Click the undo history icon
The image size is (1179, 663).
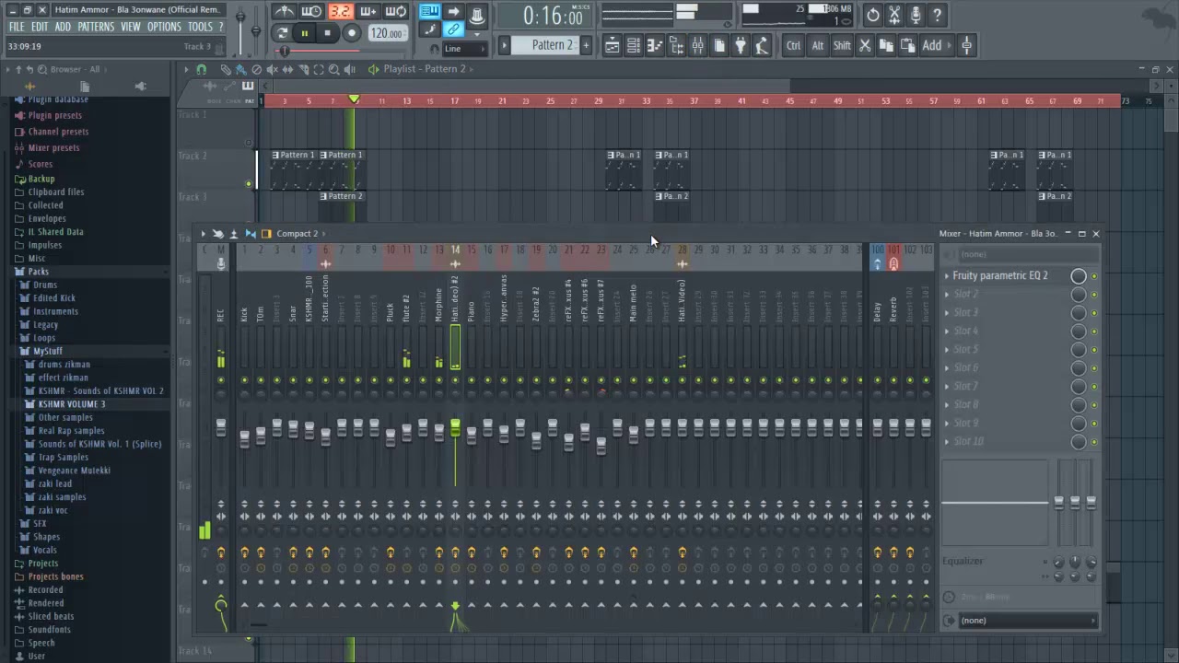[872, 15]
